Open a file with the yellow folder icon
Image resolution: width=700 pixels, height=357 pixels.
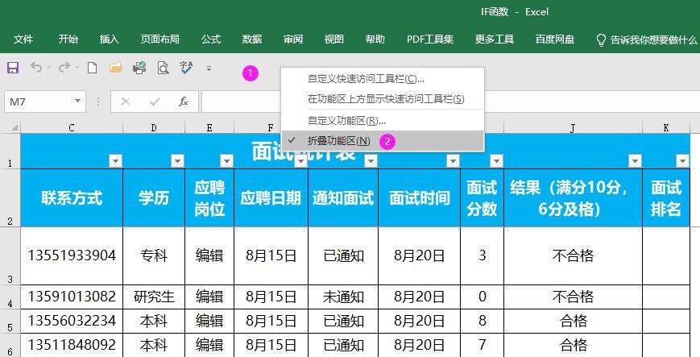pos(116,68)
